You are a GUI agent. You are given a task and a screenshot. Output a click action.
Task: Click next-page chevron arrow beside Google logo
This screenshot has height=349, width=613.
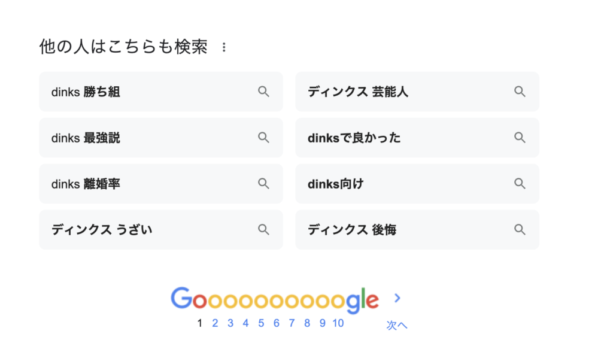397,298
